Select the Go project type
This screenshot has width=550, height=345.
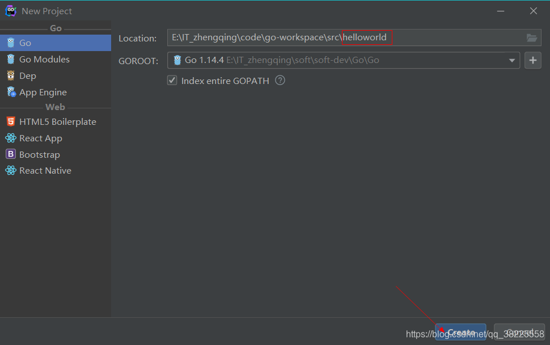56,43
